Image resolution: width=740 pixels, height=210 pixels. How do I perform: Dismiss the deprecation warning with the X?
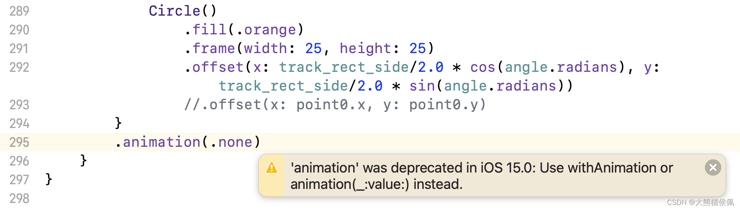pyautogui.click(x=713, y=167)
